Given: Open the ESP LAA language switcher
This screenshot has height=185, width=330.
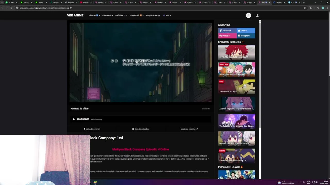Looking at the screenshot, I should (x=309, y=182).
